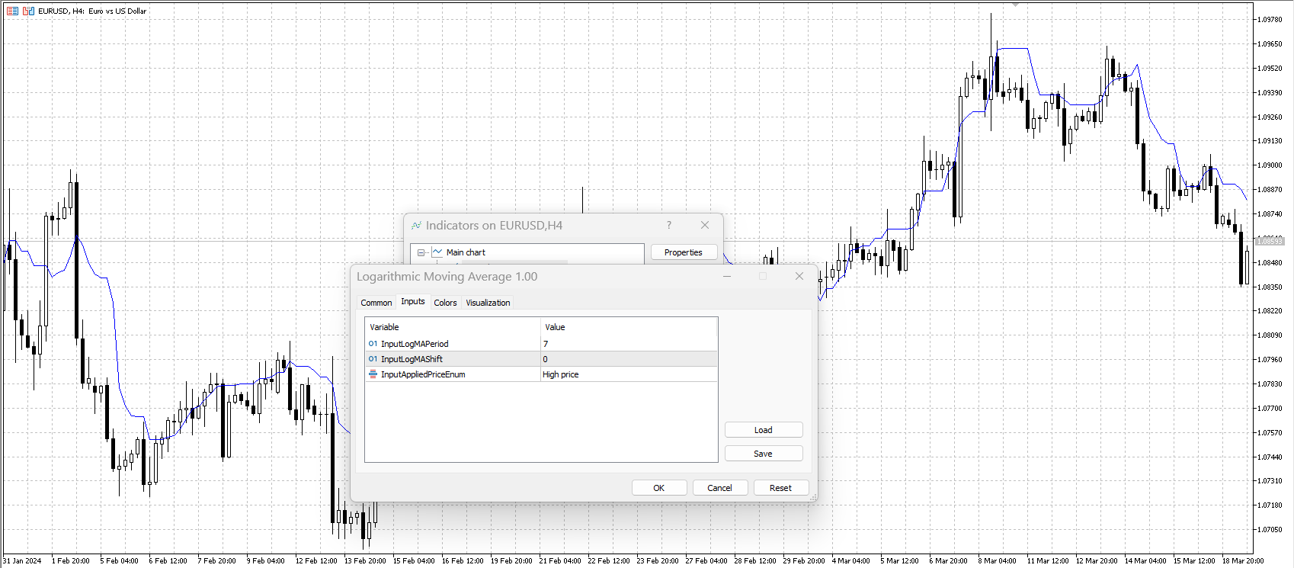Open the Colors tab

pos(445,303)
